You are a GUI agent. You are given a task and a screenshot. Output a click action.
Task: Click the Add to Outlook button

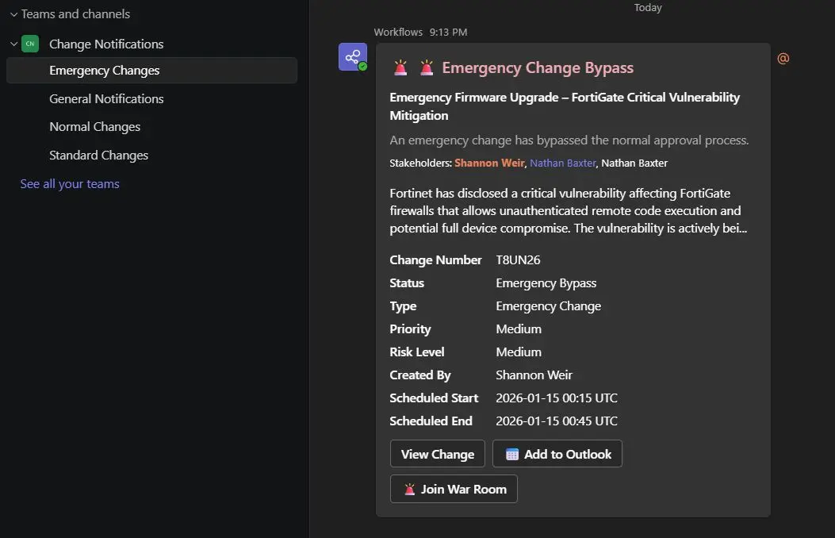[x=557, y=454]
